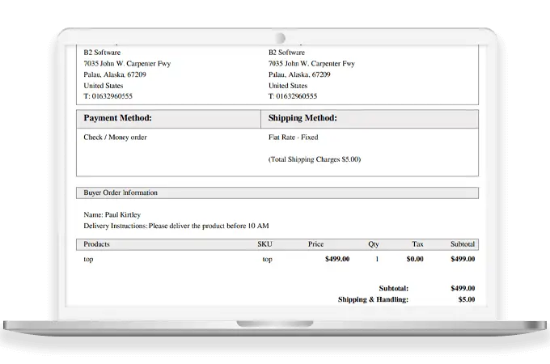Select 'Palau, Alaska, 67209' in right address
The height and width of the screenshot is (364, 550).
(x=299, y=74)
